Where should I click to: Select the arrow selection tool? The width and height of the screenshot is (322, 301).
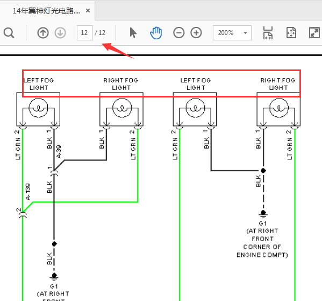(133, 33)
